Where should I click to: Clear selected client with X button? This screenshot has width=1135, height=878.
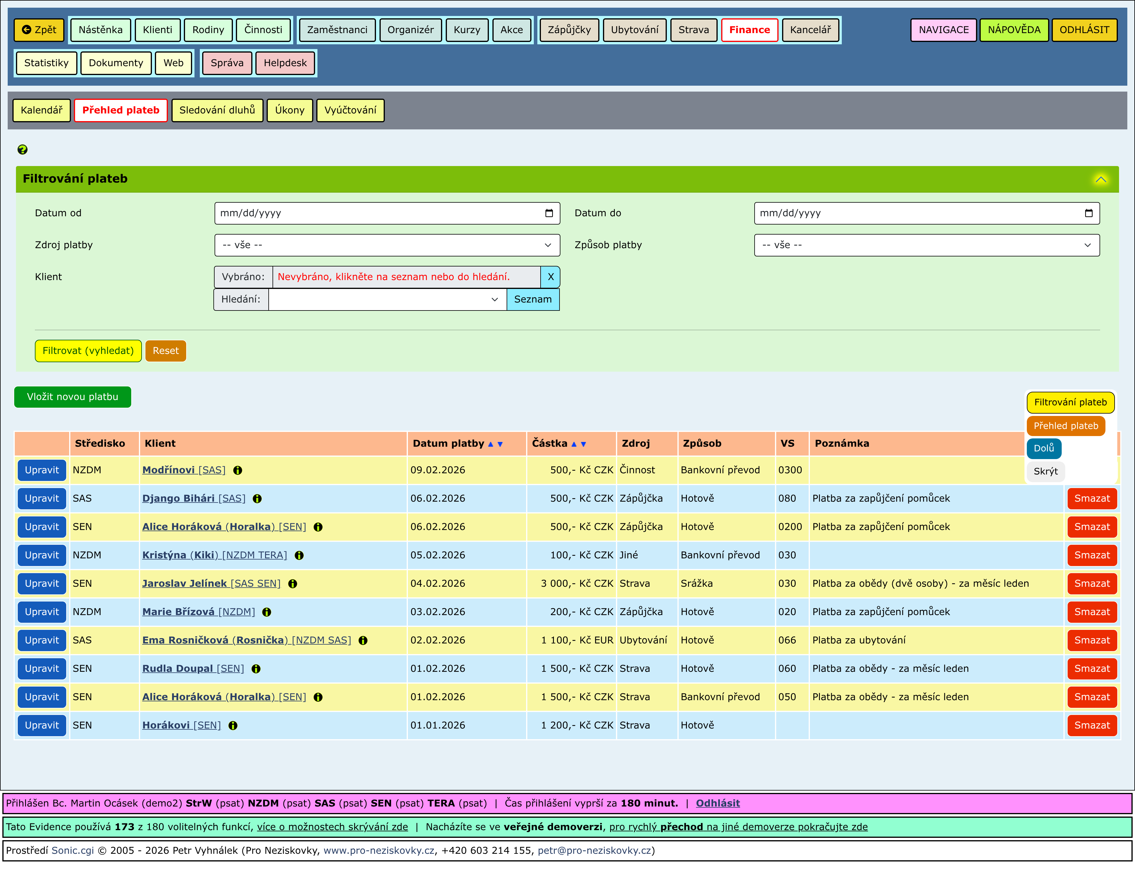point(550,277)
